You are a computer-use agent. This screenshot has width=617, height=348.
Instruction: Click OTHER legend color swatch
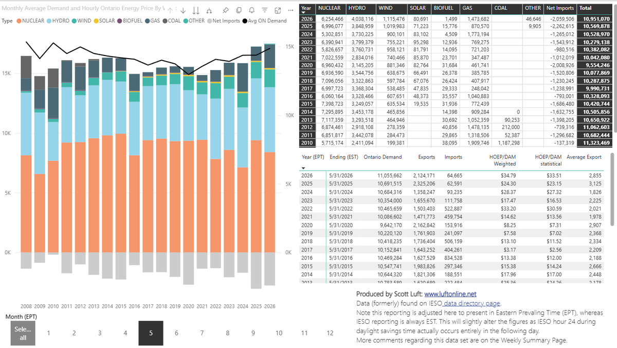click(186, 21)
